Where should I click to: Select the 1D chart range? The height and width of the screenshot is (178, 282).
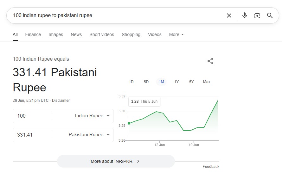pos(131,82)
